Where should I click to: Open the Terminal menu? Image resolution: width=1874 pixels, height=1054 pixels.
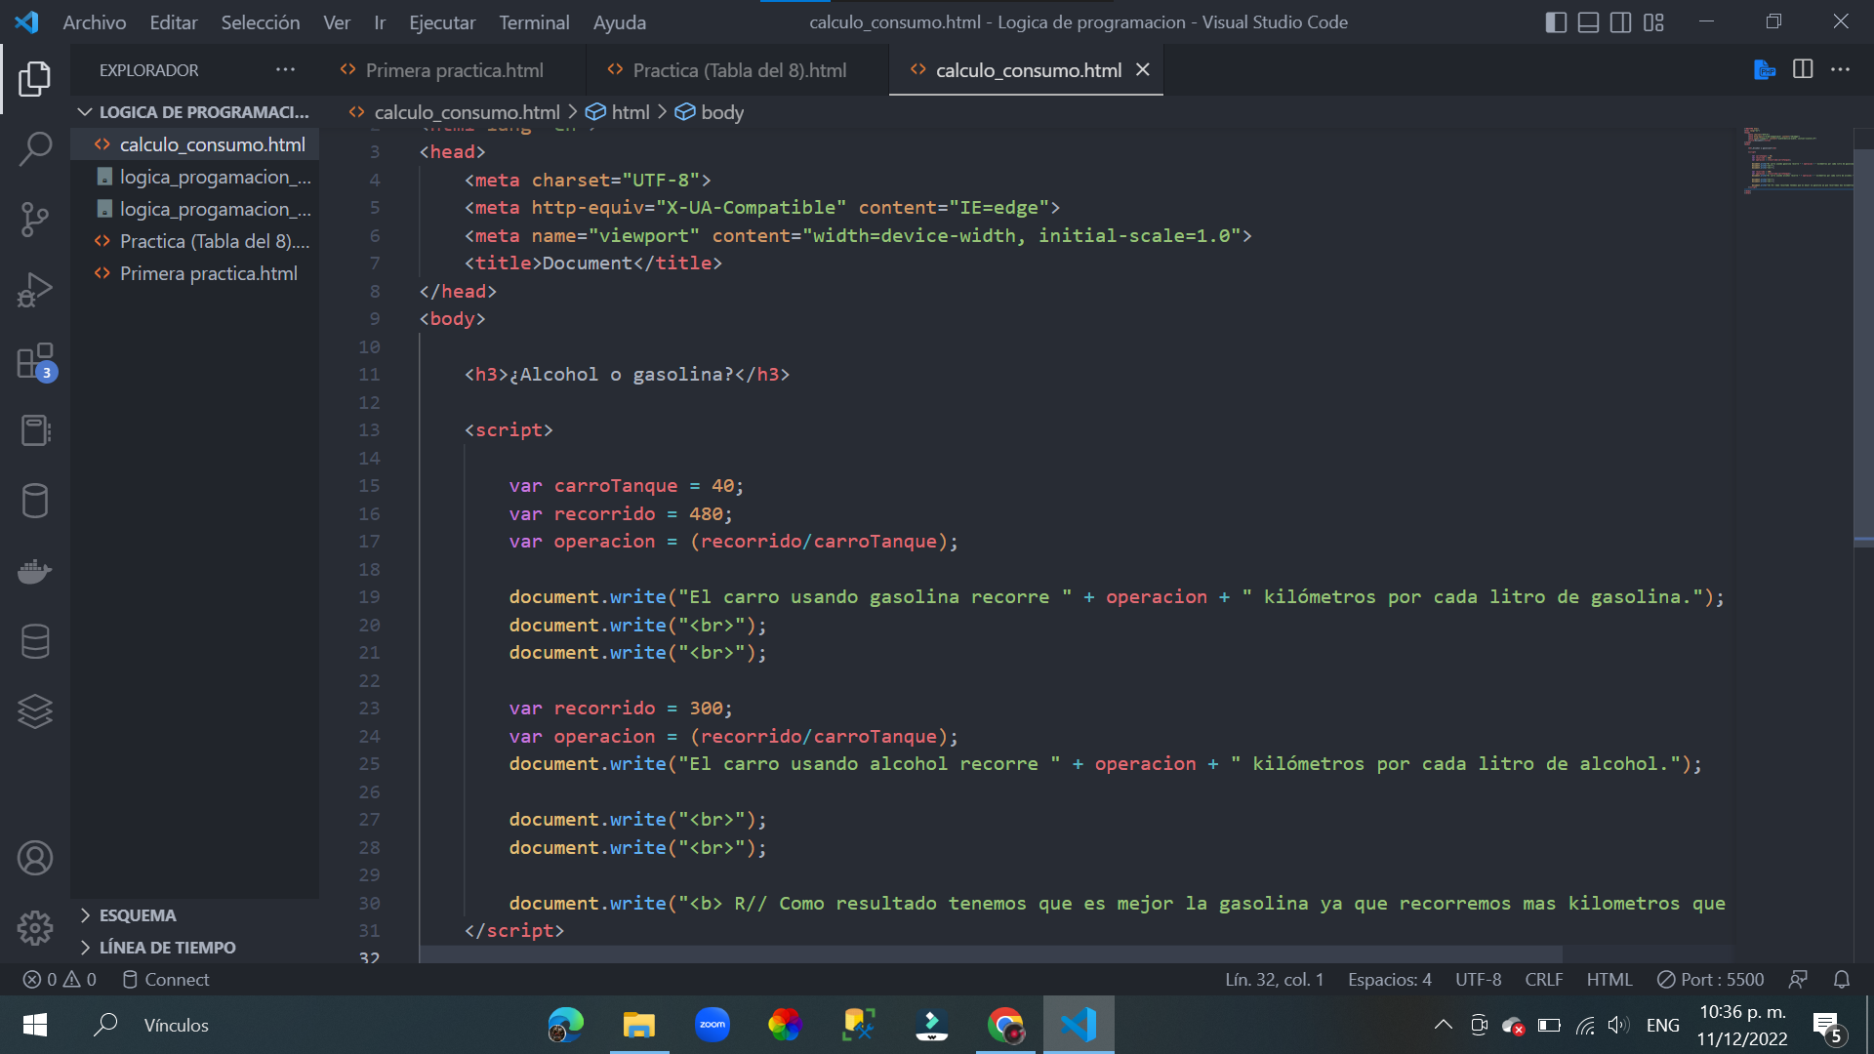coord(534,21)
